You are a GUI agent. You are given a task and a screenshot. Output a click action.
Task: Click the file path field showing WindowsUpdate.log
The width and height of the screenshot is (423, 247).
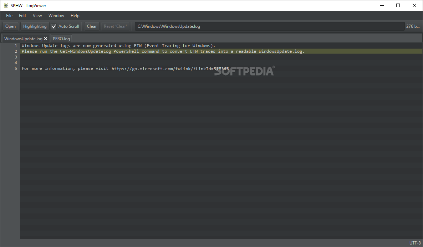pos(269,26)
